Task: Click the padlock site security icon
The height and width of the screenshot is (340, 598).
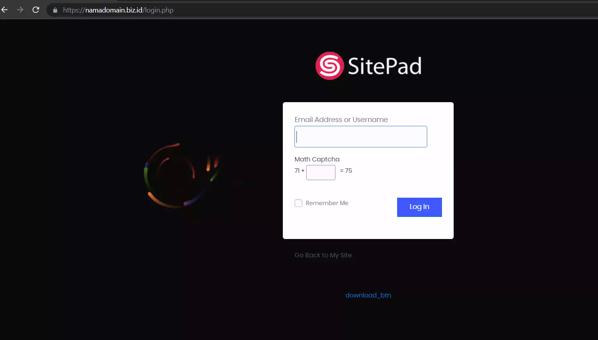Action: point(55,10)
